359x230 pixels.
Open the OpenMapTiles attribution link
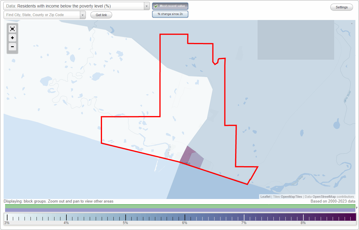[291, 197]
